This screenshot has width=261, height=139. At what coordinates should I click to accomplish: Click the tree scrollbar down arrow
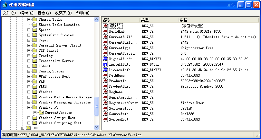97,127
